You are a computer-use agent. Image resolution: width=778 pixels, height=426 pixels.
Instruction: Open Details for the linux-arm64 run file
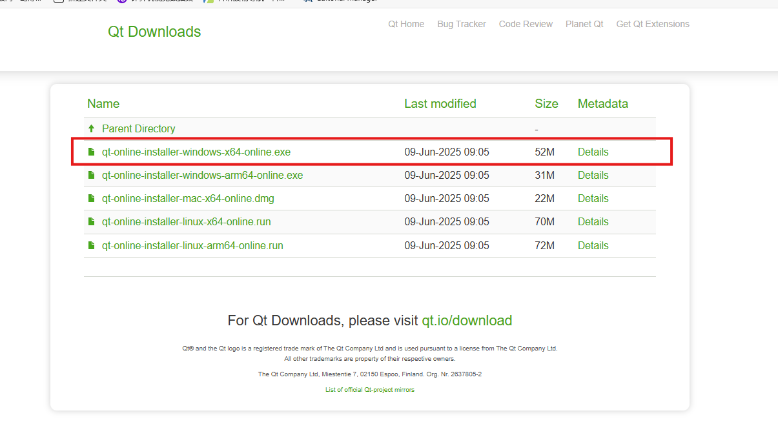[x=593, y=246]
